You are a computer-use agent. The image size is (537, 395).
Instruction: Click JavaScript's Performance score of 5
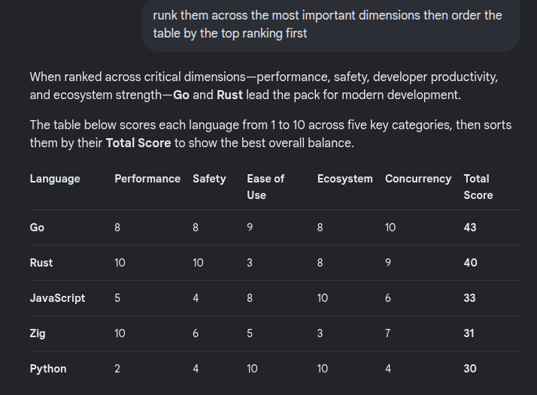pos(117,298)
